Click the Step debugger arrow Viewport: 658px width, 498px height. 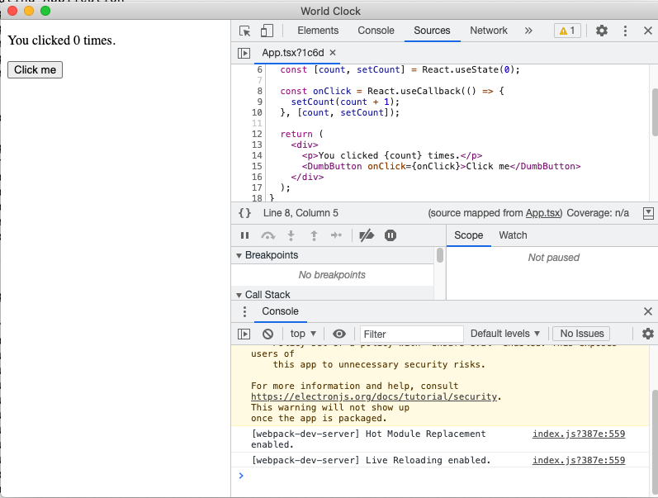click(x=336, y=235)
